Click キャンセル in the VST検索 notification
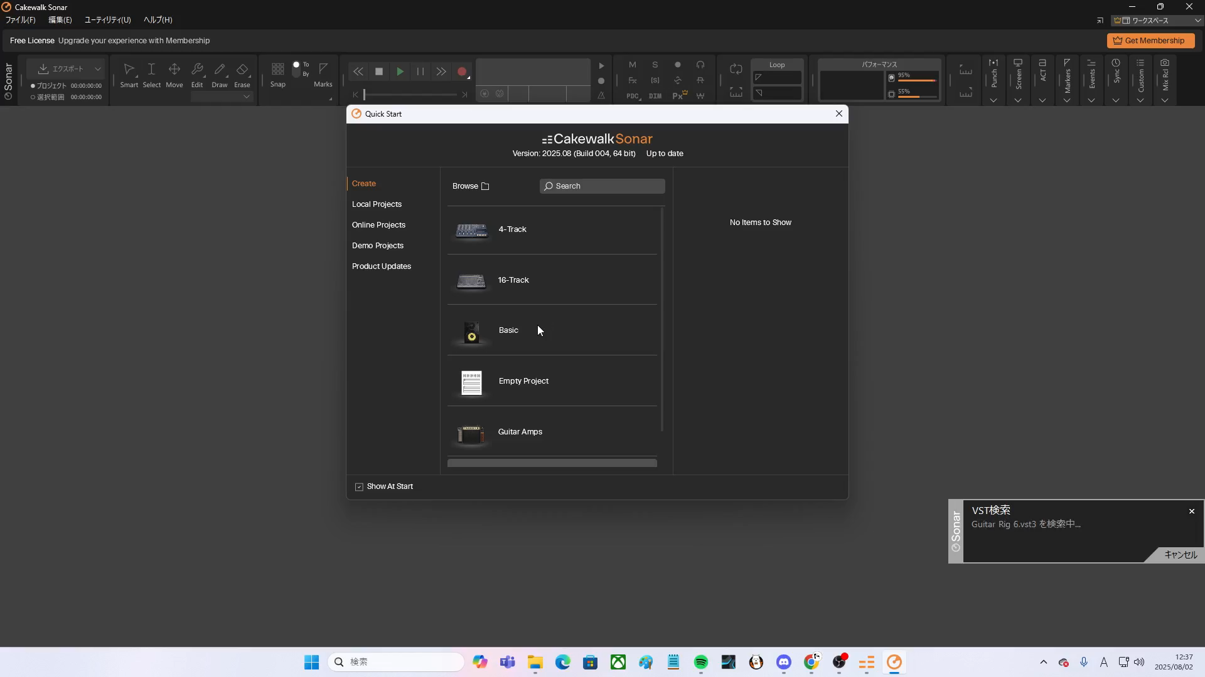1205x677 pixels. [x=1181, y=555]
